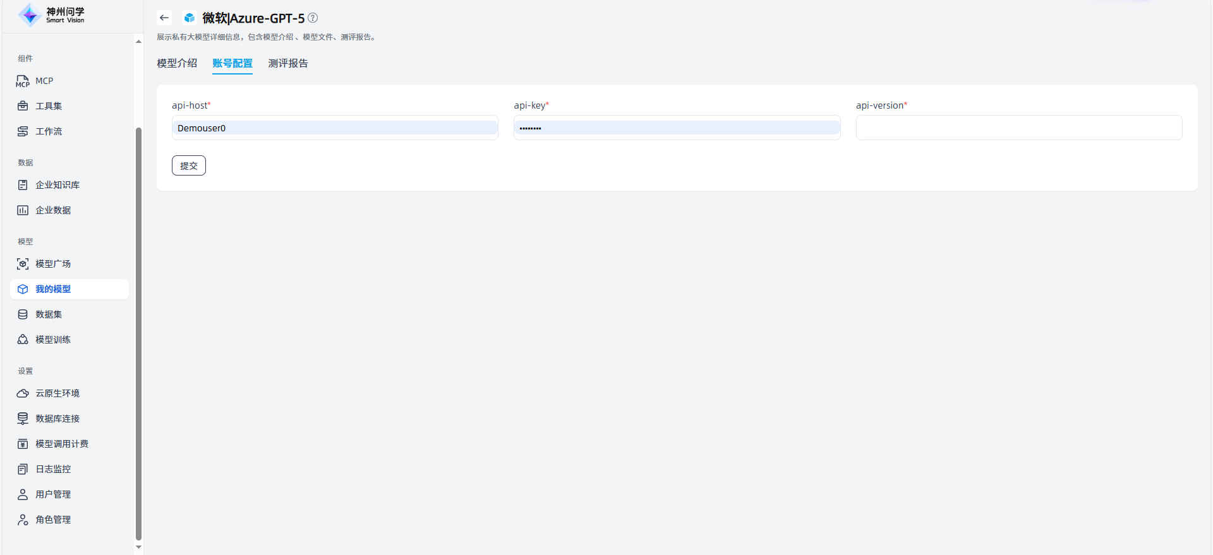Click the sidebar scroll down arrow
This screenshot has width=1213, height=555.
[x=138, y=547]
